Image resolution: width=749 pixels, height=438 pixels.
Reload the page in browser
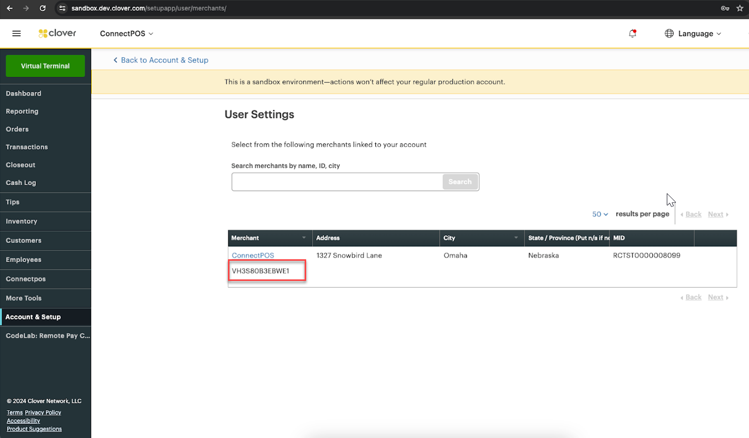point(43,8)
